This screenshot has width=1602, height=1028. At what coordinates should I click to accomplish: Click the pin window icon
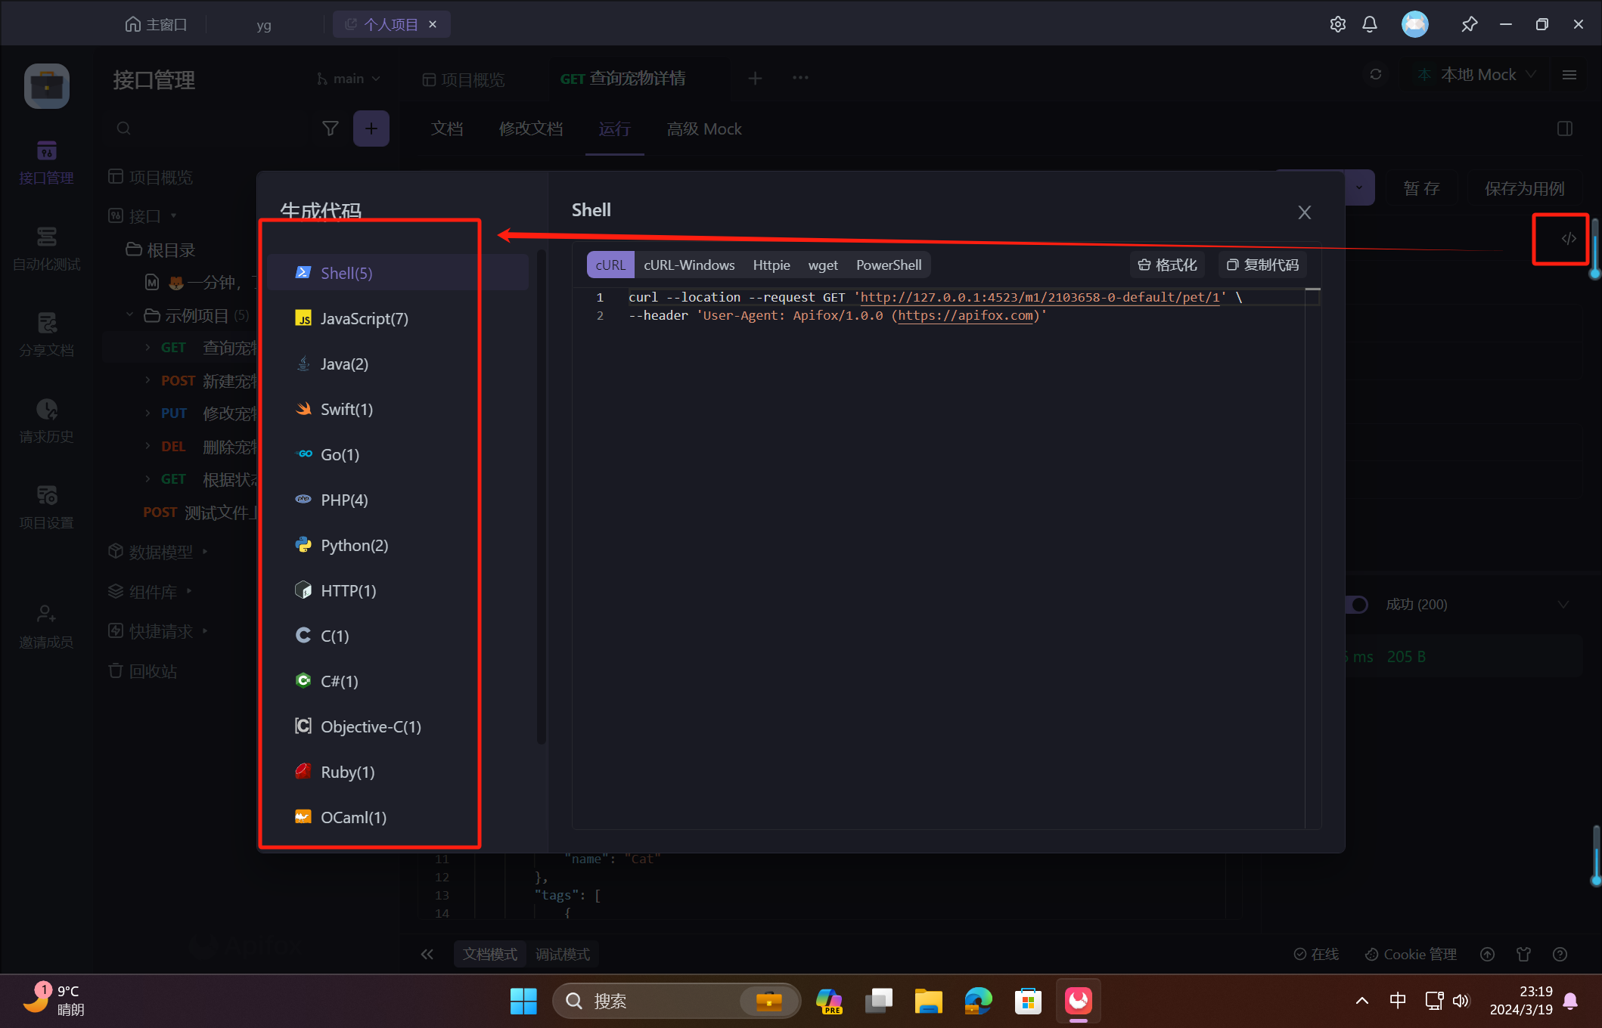click(x=1468, y=24)
